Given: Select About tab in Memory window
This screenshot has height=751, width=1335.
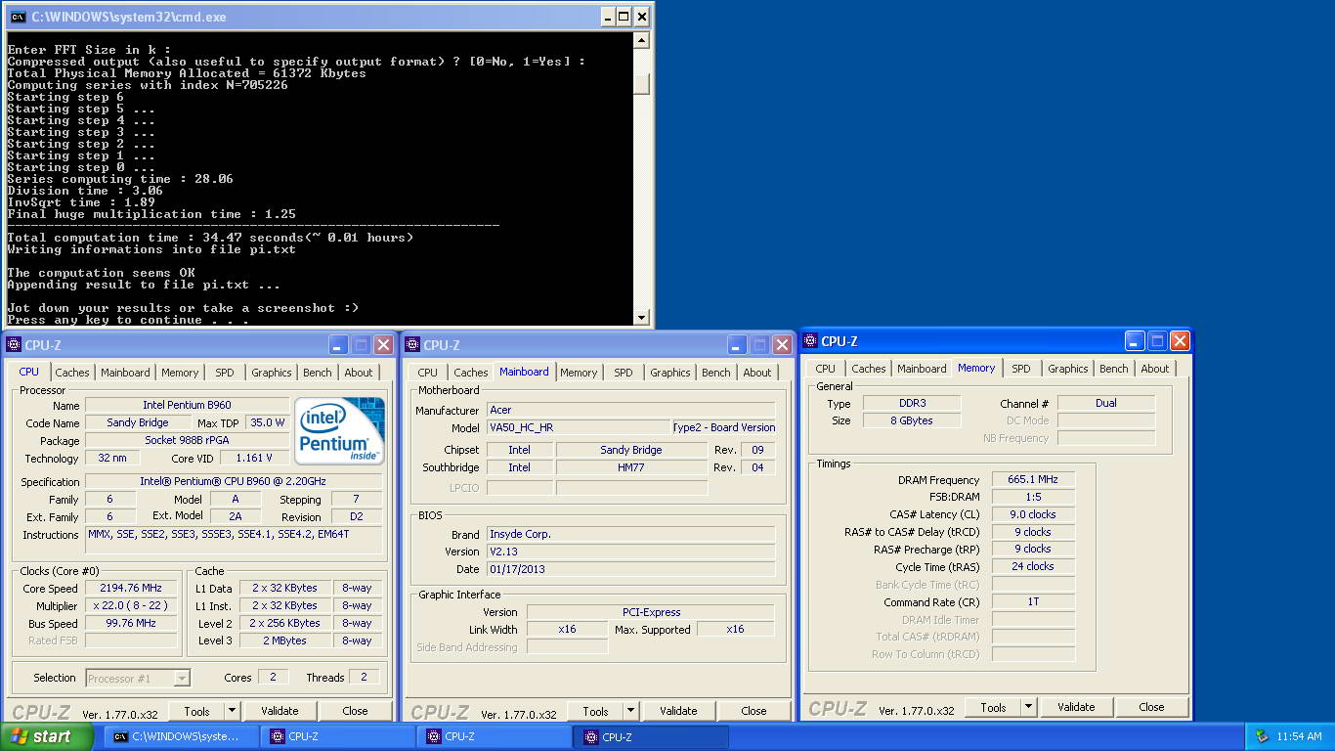Looking at the screenshot, I should (1155, 369).
